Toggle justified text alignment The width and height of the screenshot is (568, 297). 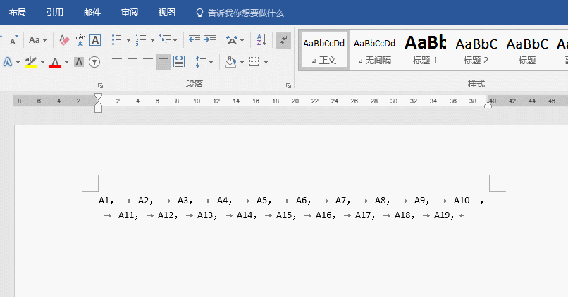[163, 62]
